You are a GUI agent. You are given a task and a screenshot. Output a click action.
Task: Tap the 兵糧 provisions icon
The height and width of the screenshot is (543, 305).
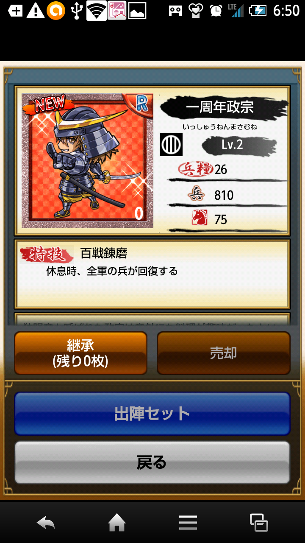click(x=195, y=169)
